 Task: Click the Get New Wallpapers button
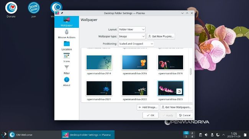176,107
